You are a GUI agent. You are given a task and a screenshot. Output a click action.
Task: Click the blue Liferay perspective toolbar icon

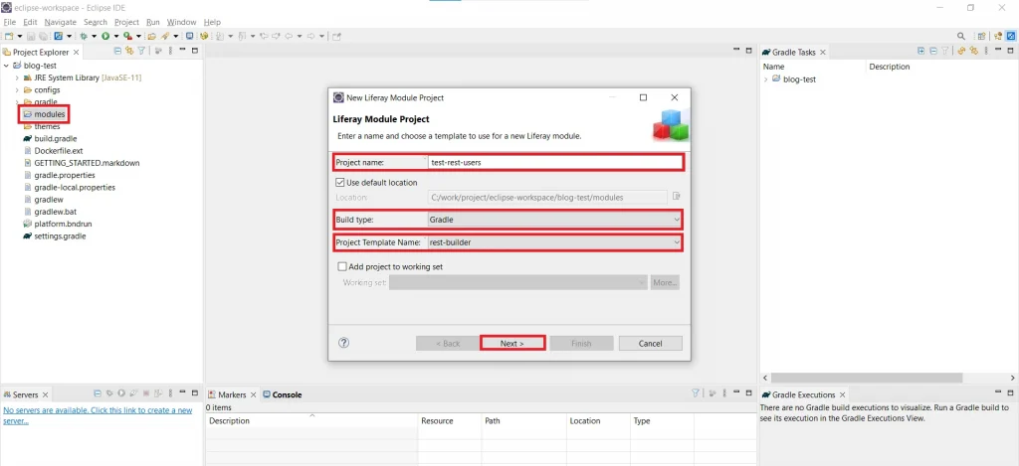[x=59, y=36]
